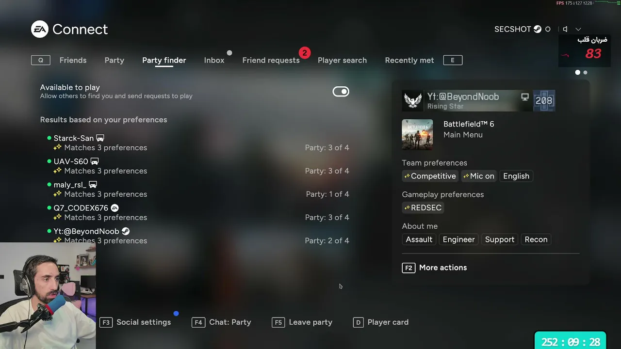Open the Friends tab
621x349 pixels.
tap(73, 60)
